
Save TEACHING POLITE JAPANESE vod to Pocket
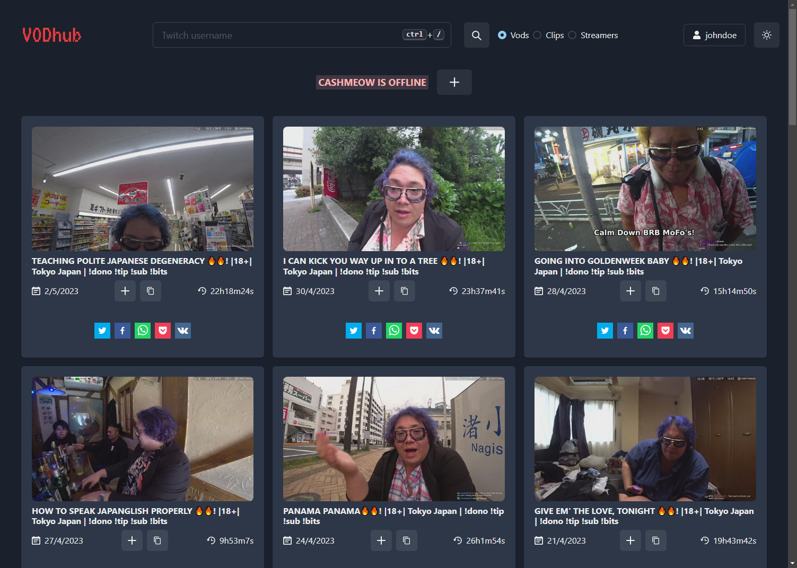coord(163,331)
